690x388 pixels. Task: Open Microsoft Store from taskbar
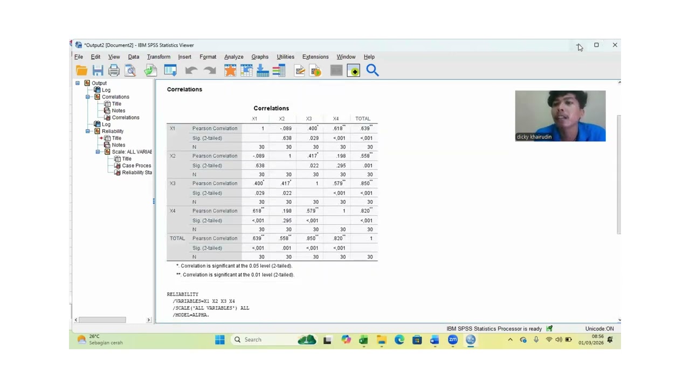point(417,339)
